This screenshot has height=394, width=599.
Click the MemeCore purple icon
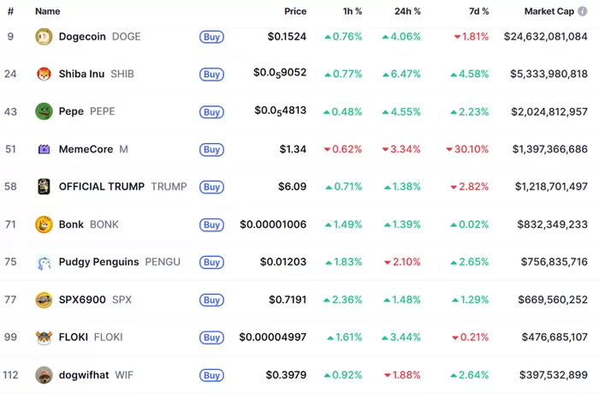pyautogui.click(x=44, y=149)
